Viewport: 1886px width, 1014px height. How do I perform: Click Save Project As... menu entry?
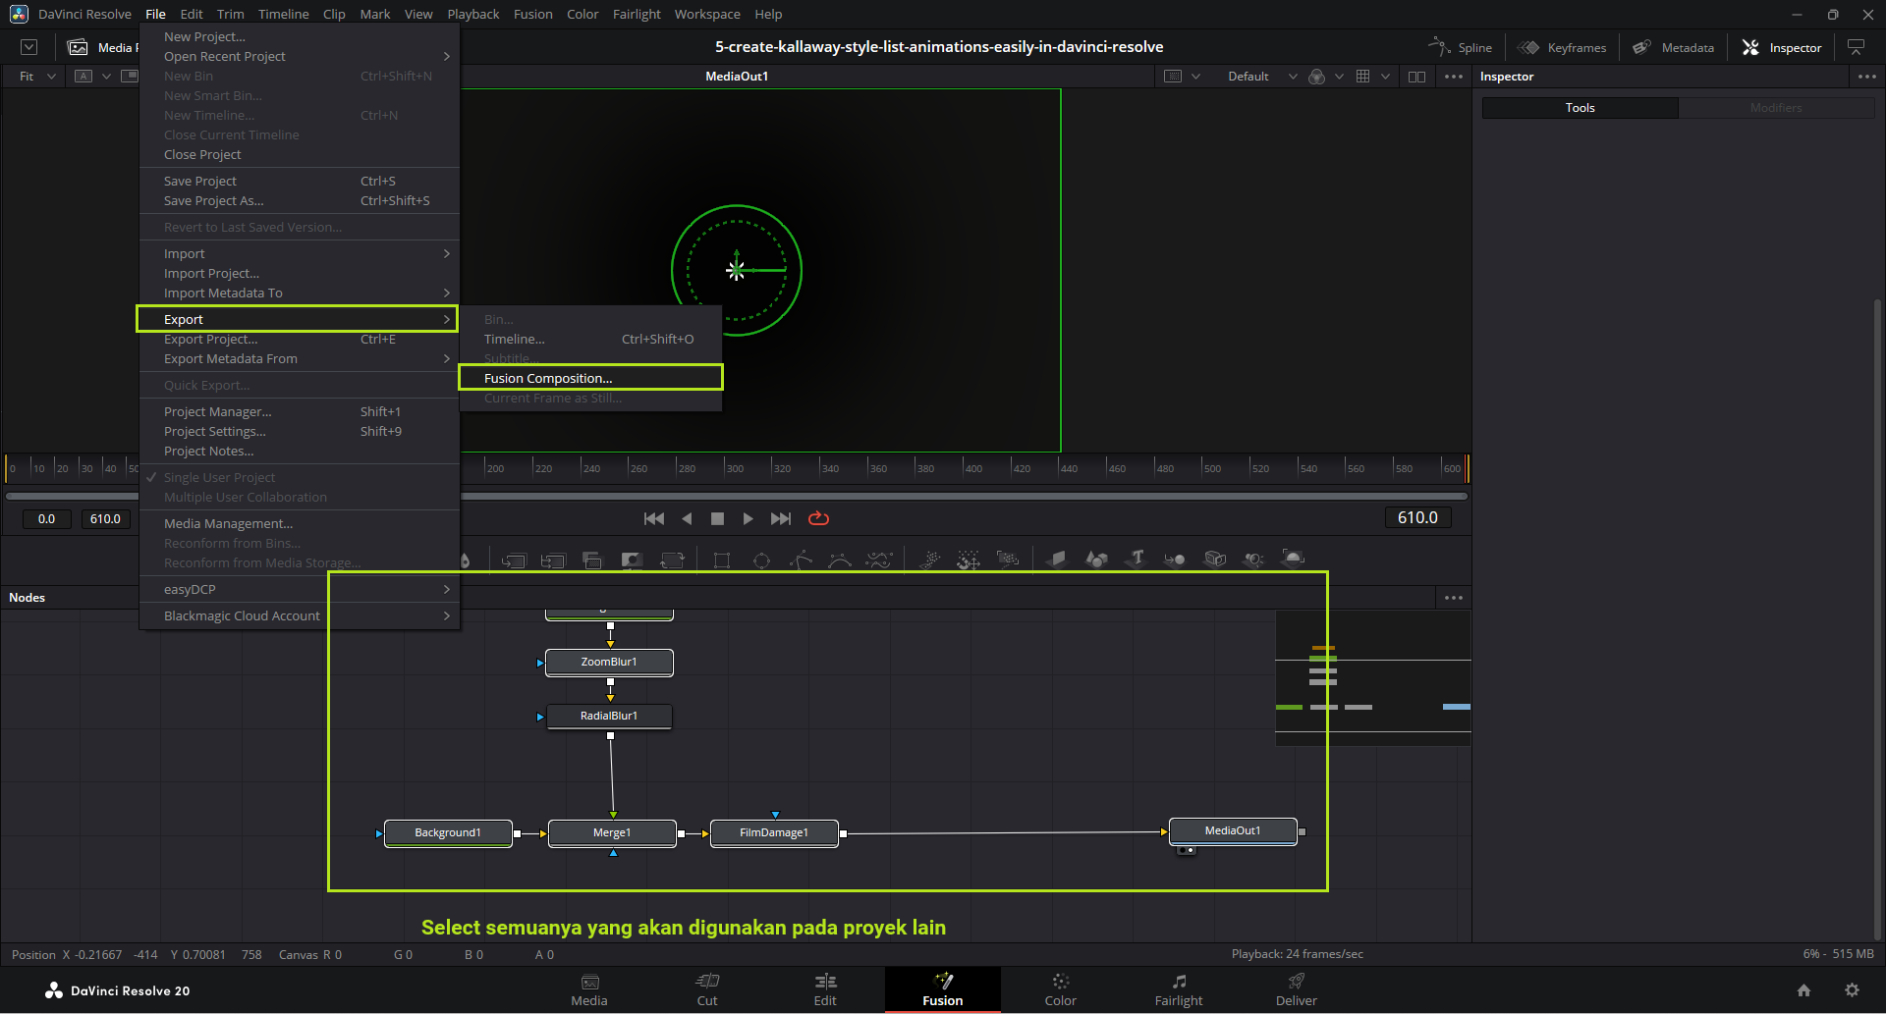213,200
